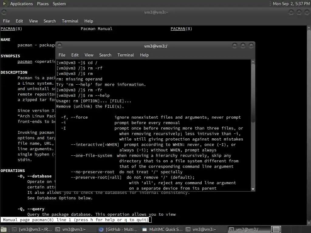311x233 pixels.
Task: Open Help menu in the background vm3@vm3:~ terminal
Action: click(89, 21)
